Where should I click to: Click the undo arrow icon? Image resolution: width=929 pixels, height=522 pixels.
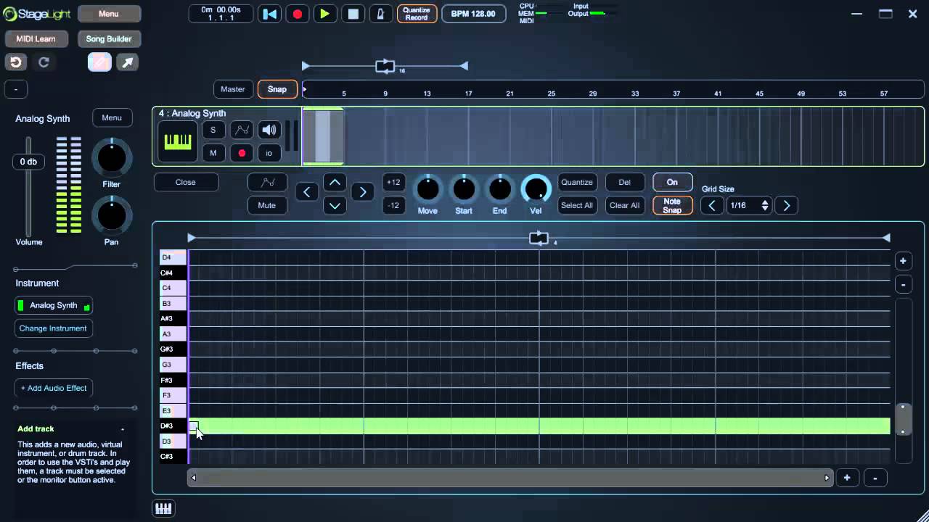16,62
